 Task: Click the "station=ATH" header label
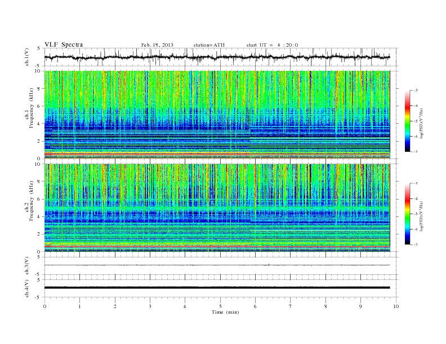(x=209, y=45)
